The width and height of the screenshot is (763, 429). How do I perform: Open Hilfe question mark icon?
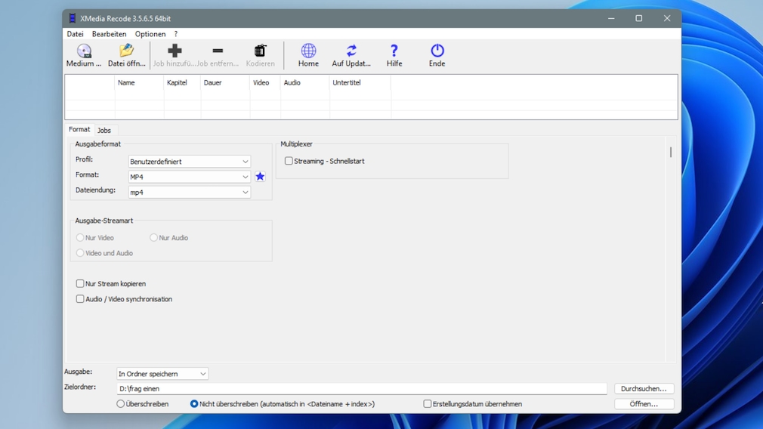coord(394,51)
